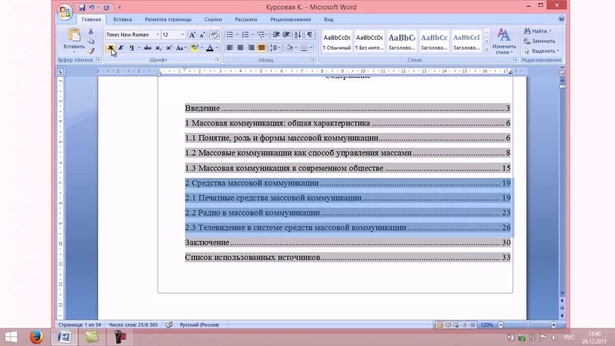The image size is (615, 346).
Task: Click the Paste clipboard icon
Action: click(x=74, y=35)
